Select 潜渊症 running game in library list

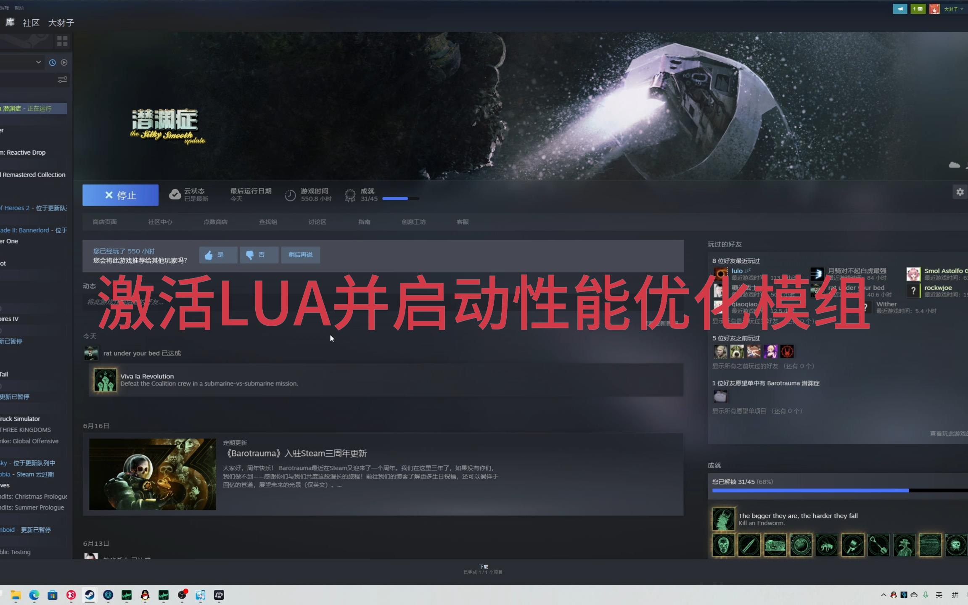[x=33, y=108]
